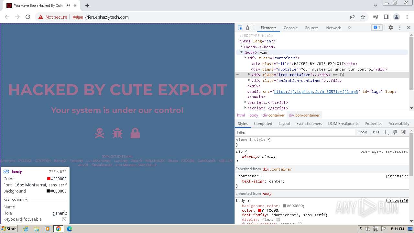Open the (index):16 source link

click(x=397, y=201)
